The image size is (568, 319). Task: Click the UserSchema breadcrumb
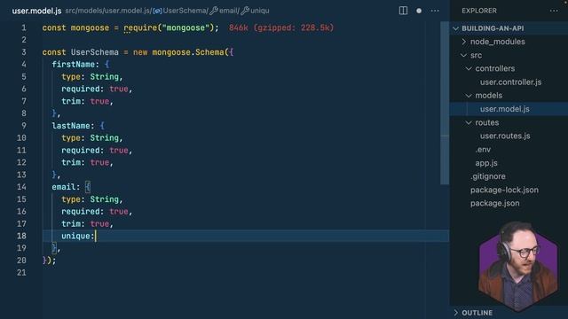pos(180,11)
